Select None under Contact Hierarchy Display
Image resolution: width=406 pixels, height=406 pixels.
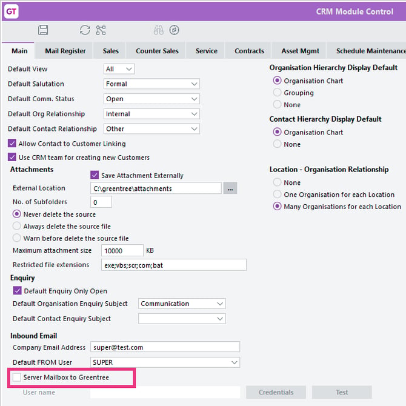277,144
